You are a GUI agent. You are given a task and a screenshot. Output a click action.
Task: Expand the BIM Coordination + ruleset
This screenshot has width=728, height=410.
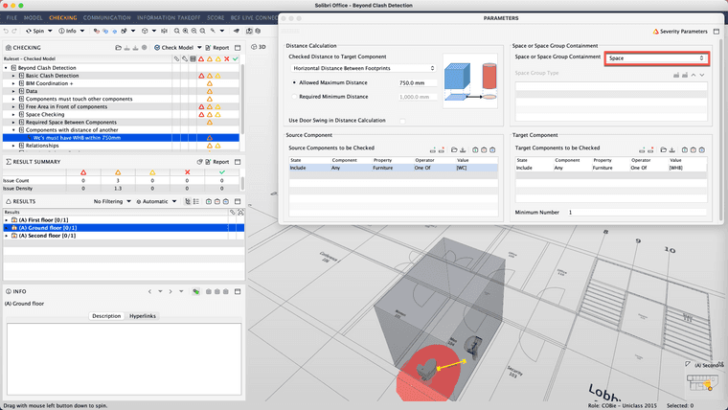(x=13, y=83)
